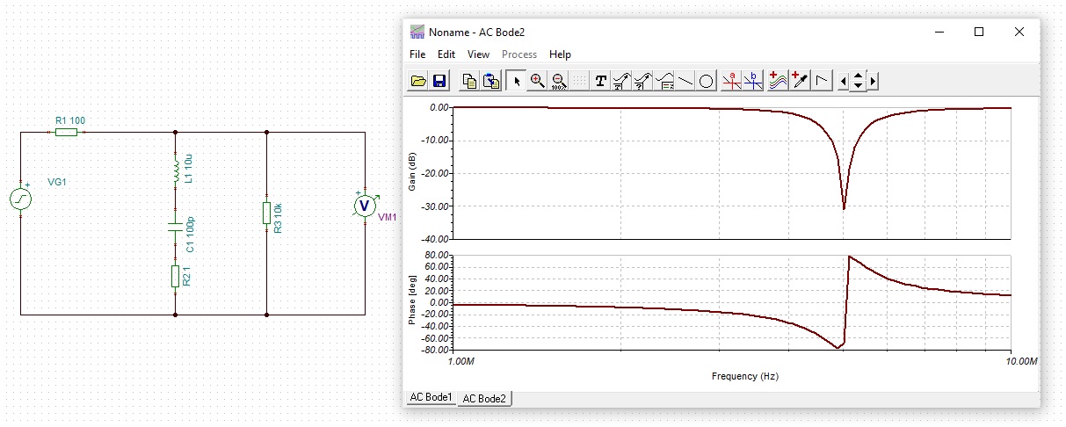
Task: Click the left arrow navigation button
Action: pos(844,82)
